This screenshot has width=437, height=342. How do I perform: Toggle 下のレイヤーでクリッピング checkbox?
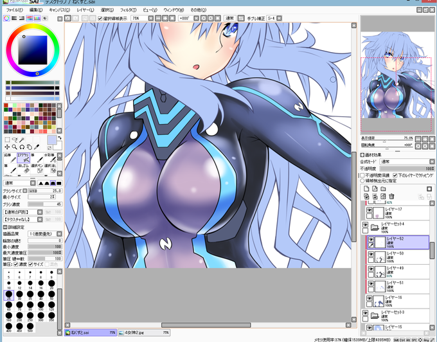click(x=395, y=175)
